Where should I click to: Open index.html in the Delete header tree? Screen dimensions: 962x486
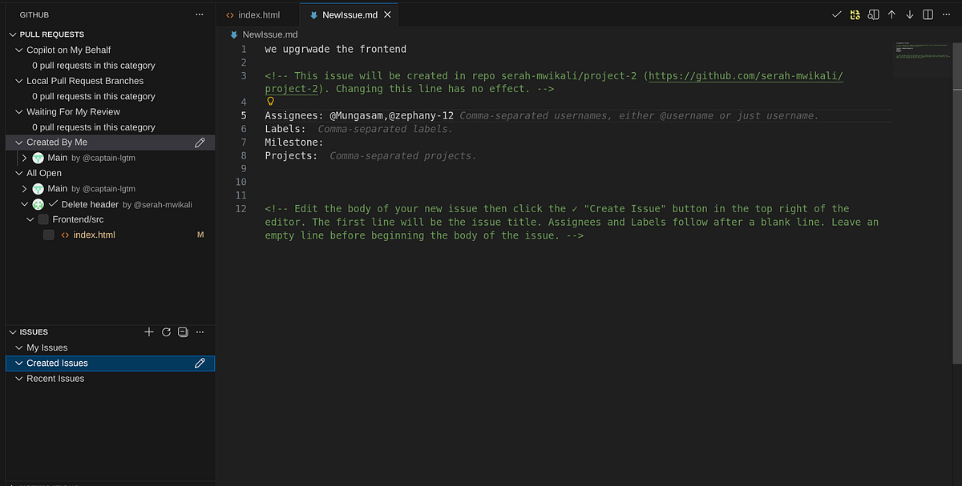coord(95,235)
